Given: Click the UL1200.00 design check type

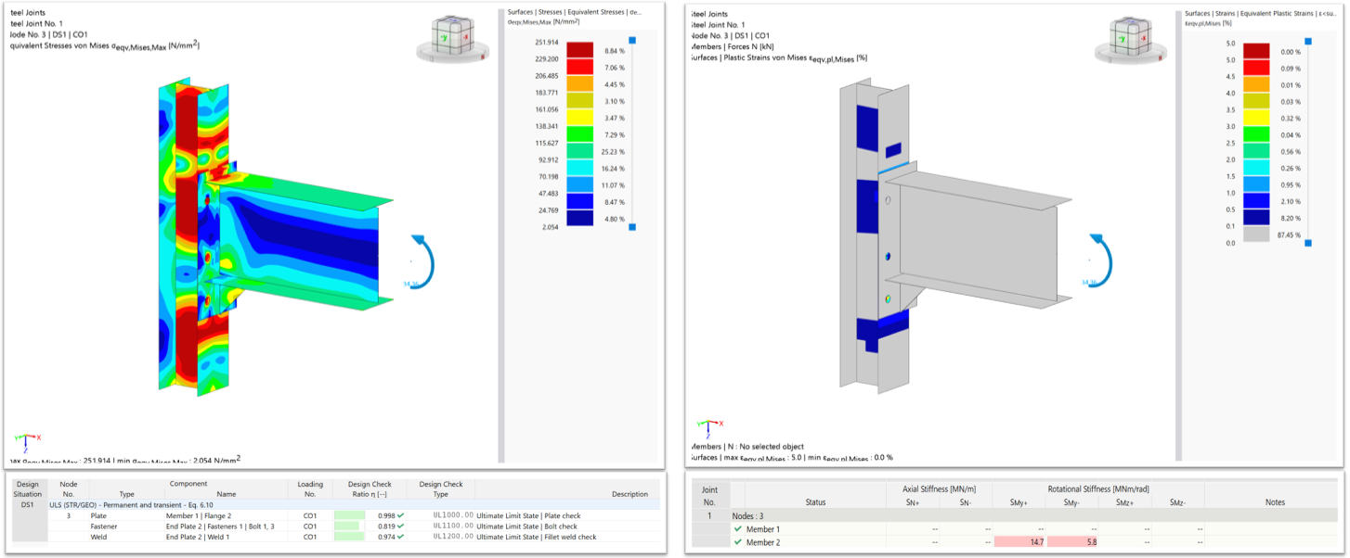Looking at the screenshot, I should click(453, 537).
